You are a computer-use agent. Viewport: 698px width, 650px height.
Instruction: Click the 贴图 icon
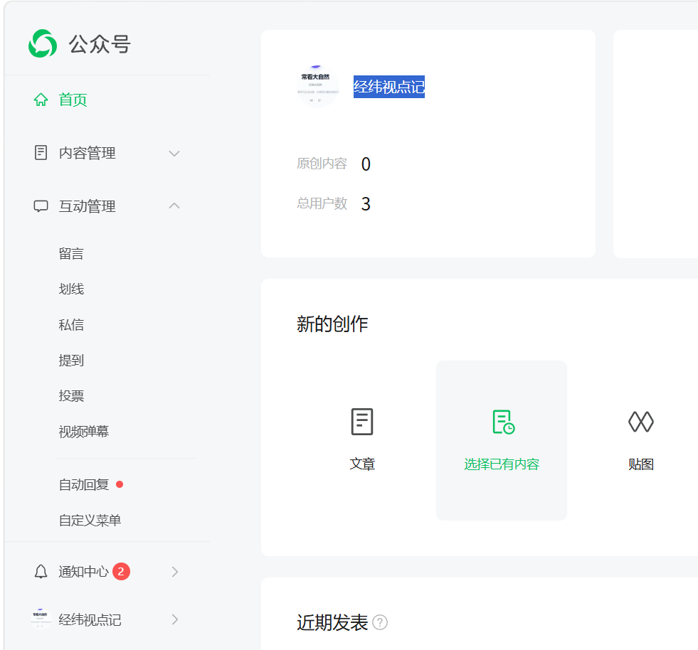click(641, 421)
